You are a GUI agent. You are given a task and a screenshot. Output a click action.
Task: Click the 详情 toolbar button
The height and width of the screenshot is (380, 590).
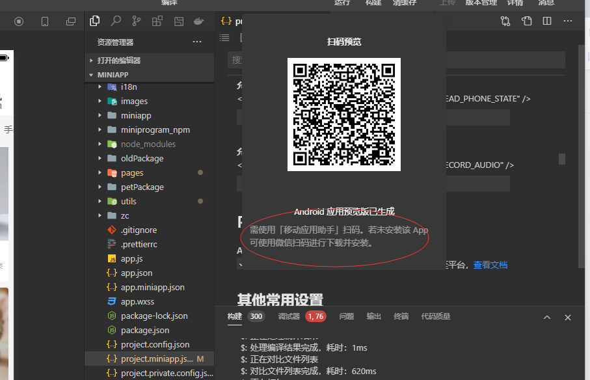tap(515, 3)
